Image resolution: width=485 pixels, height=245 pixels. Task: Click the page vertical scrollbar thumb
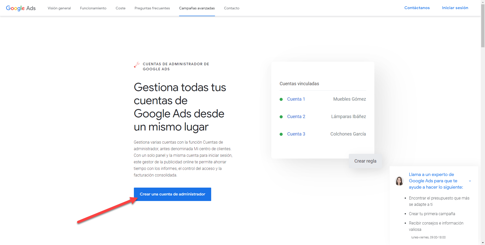[x=483, y=25]
